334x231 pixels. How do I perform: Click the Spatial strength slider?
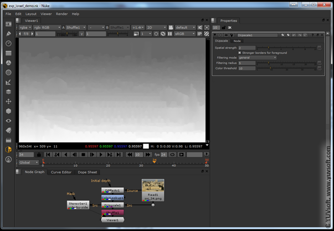click(x=286, y=48)
